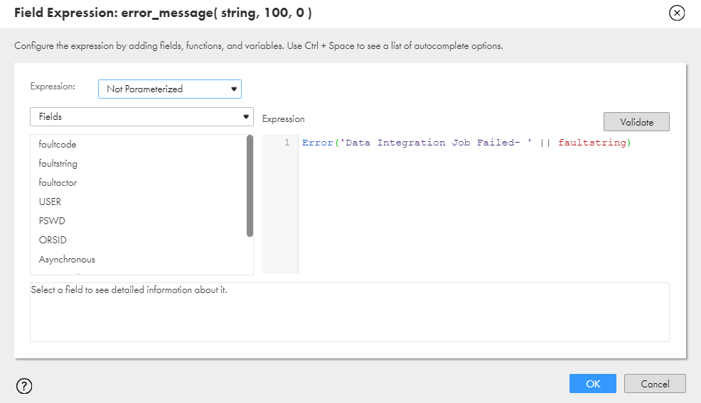This screenshot has height=403, width=701.
Task: Select the faultstring field in list
Action: 58,163
